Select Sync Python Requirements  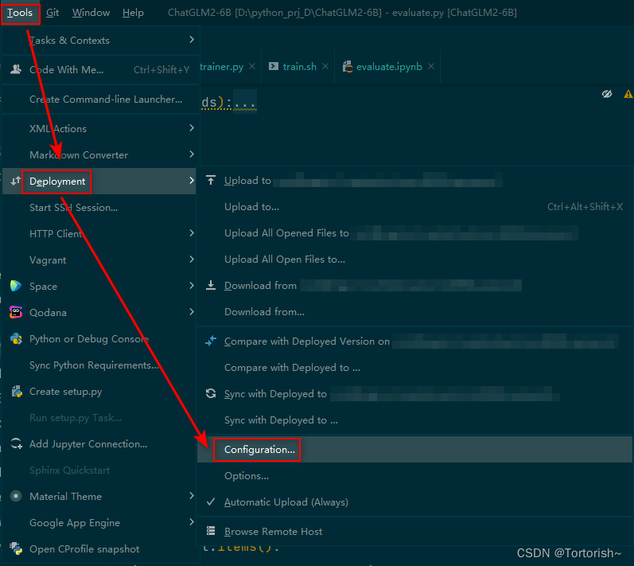pos(100,365)
